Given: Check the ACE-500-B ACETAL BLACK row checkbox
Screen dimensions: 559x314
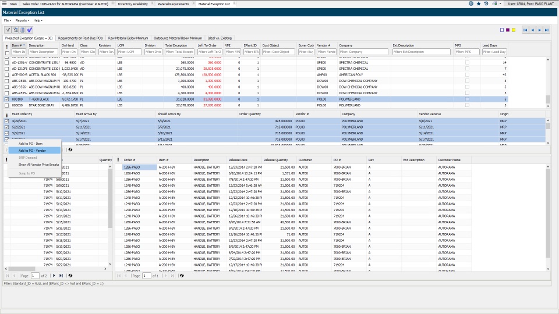Looking at the screenshot, I should [7, 75].
